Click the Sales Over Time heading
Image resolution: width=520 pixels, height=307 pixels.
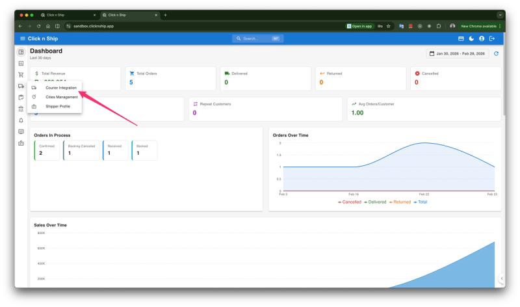pos(51,225)
